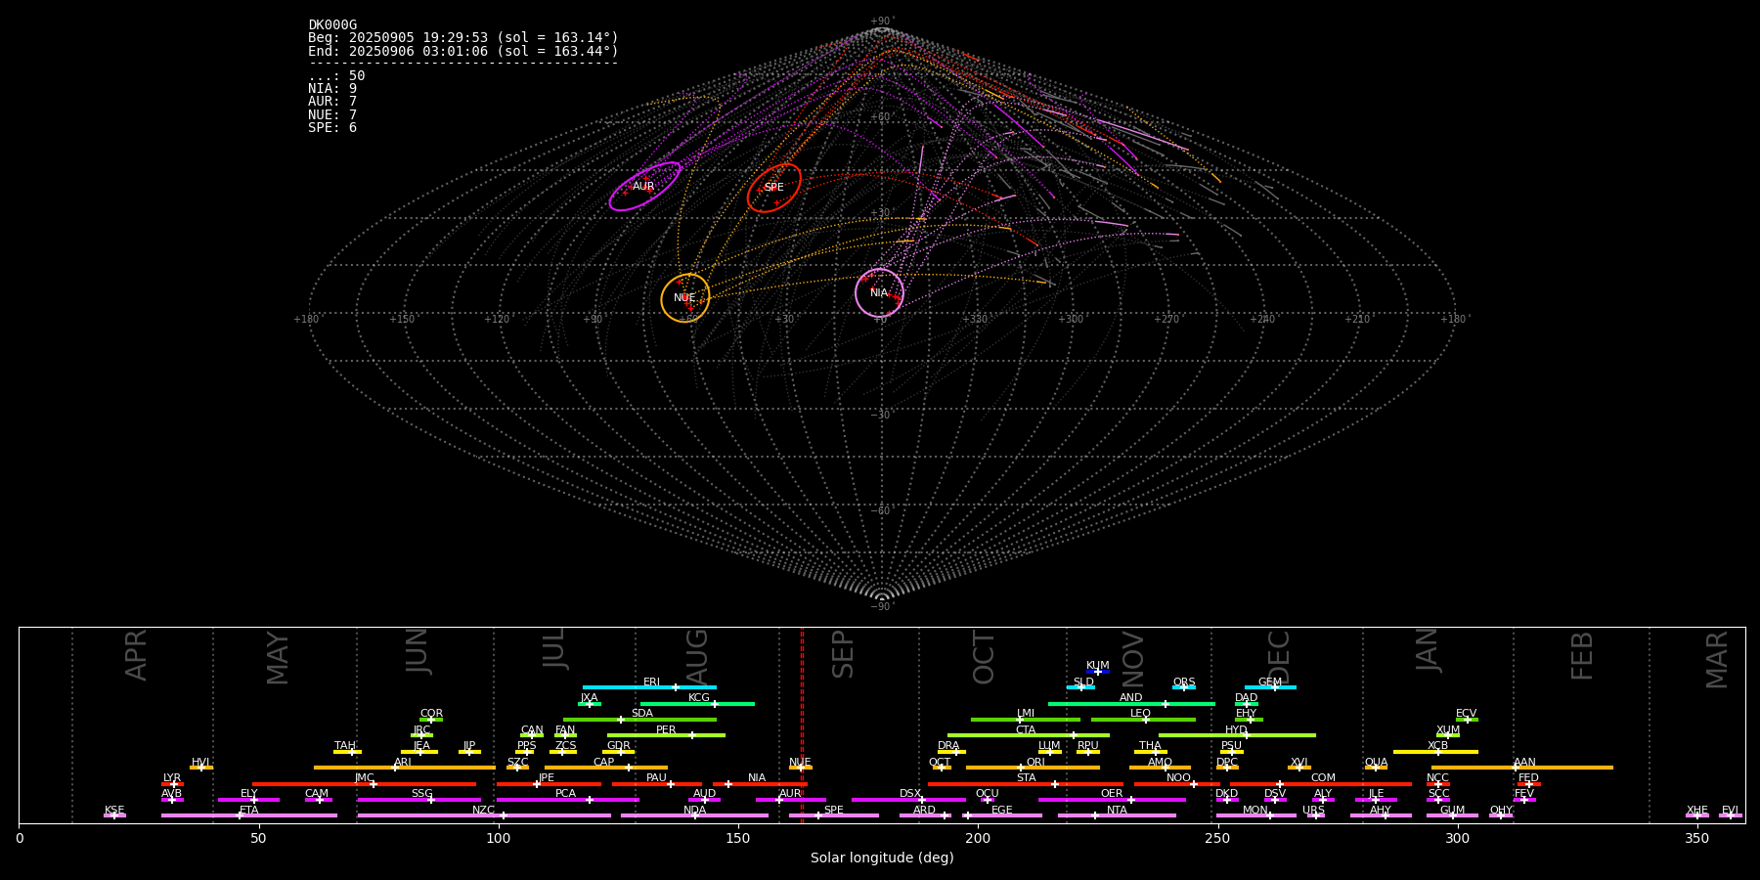1760x880 pixels.
Task: Click the GEM shower bar in timeline
Action: click(x=1269, y=687)
